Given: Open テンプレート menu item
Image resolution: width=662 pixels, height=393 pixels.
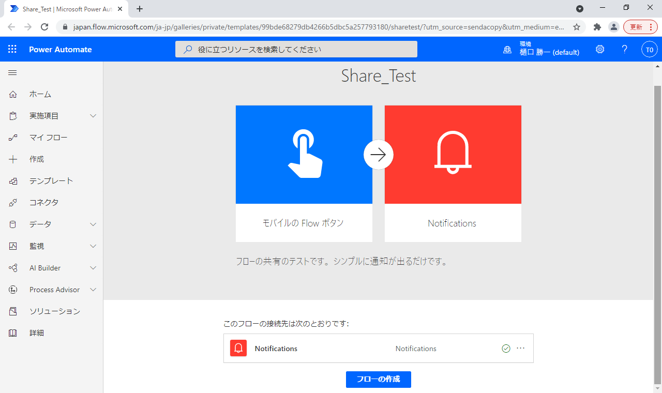Looking at the screenshot, I should (x=51, y=181).
